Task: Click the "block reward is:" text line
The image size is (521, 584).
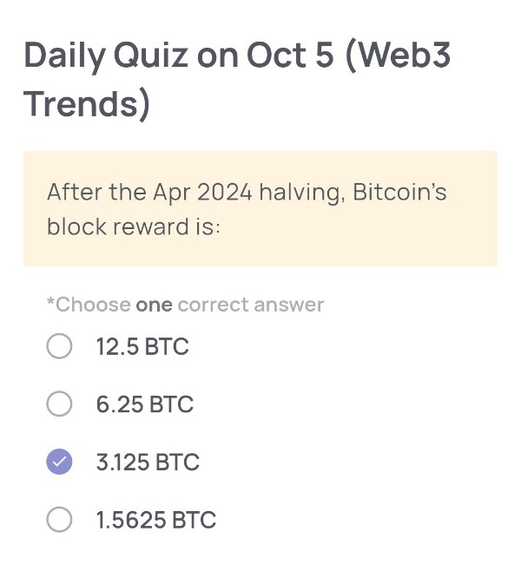Action: coord(134,226)
